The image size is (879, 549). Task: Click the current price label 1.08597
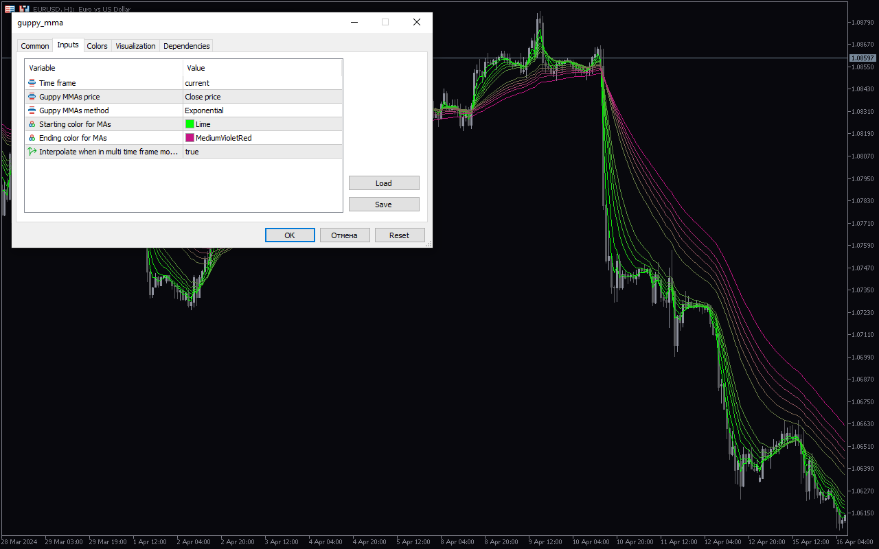tap(863, 58)
